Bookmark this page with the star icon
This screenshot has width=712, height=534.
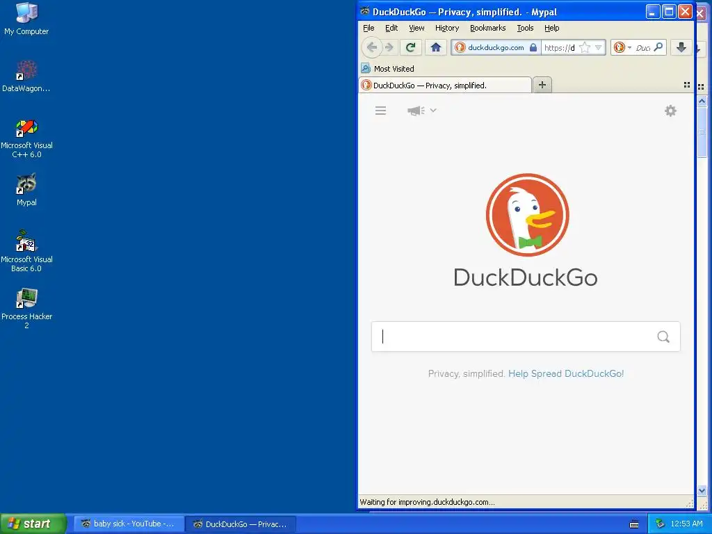coord(585,47)
